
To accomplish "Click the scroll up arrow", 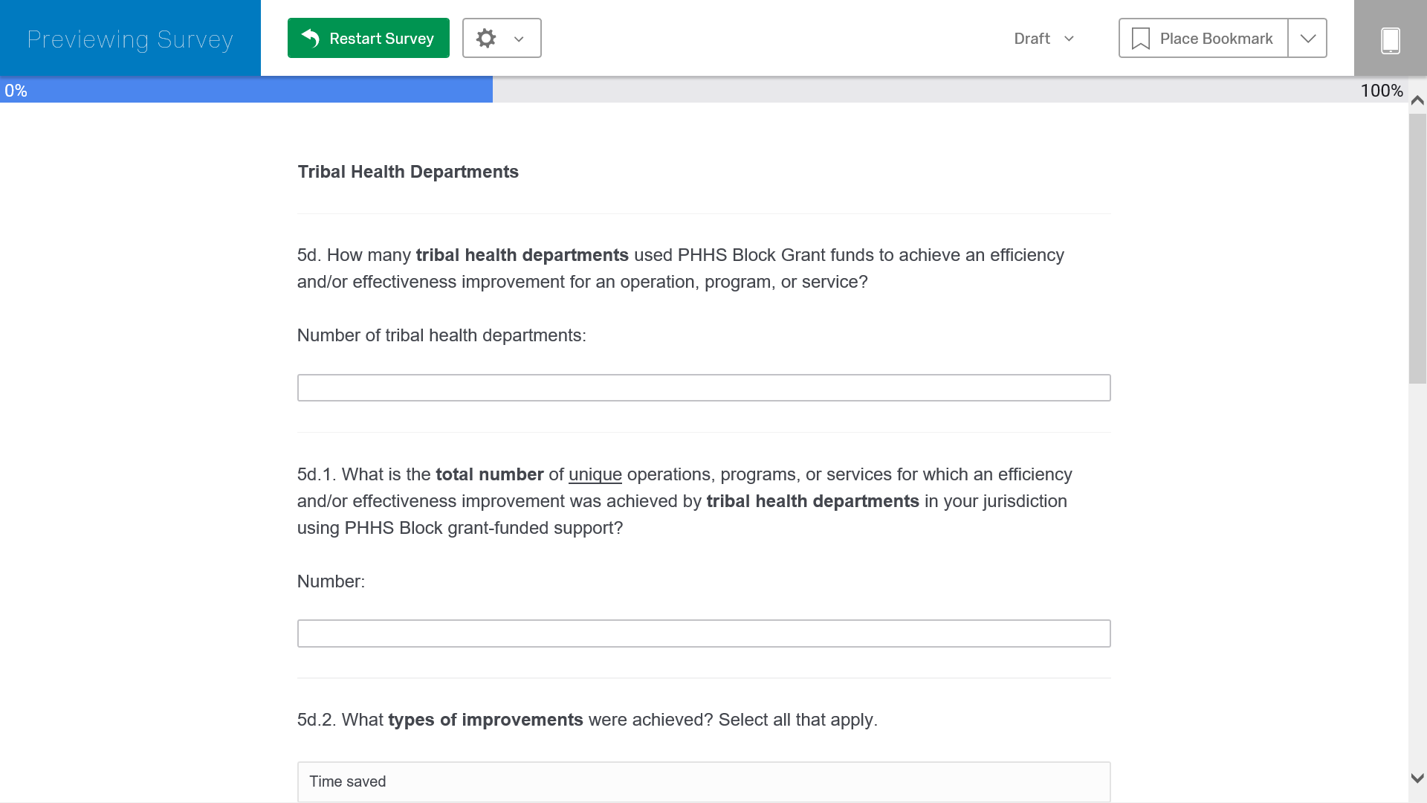I will (x=1417, y=100).
